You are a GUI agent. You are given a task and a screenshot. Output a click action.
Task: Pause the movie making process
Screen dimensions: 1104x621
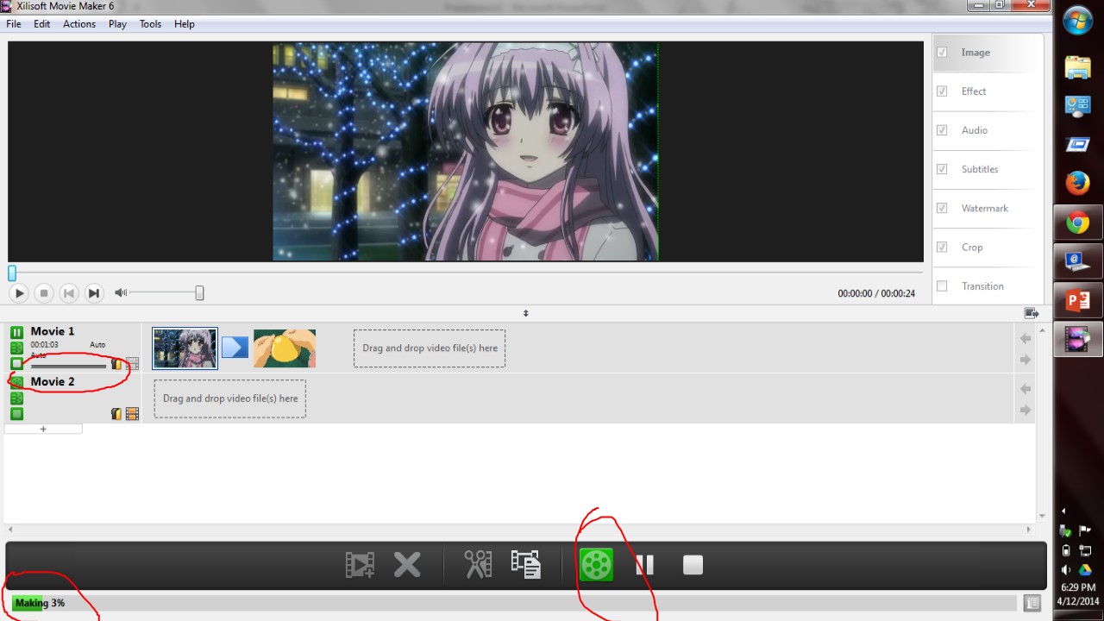coord(644,565)
